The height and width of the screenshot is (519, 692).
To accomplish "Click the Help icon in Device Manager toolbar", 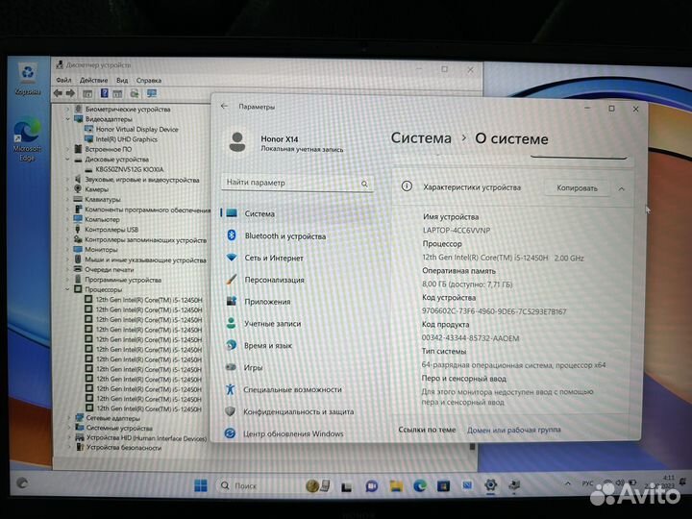I will [104, 93].
